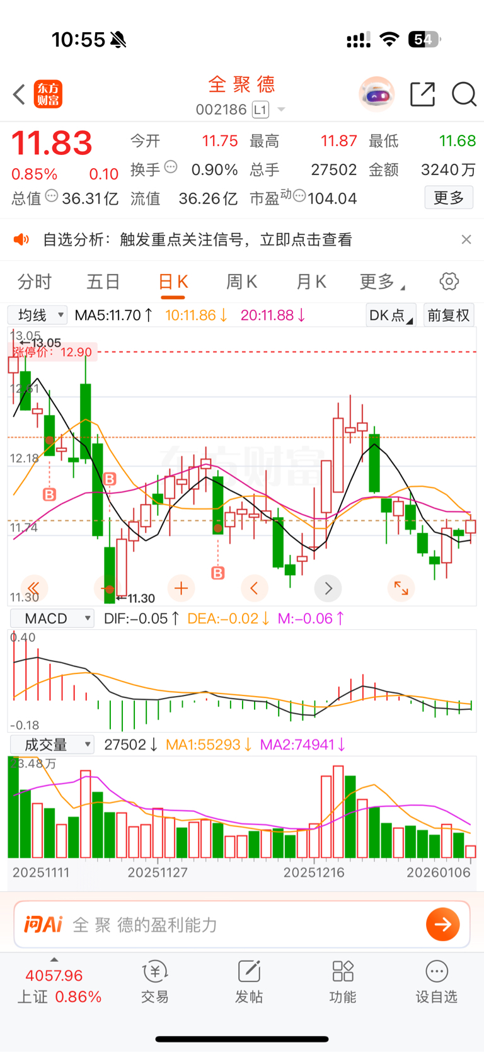
Task: Tap the orange speaker announcement icon
Action: [21, 239]
